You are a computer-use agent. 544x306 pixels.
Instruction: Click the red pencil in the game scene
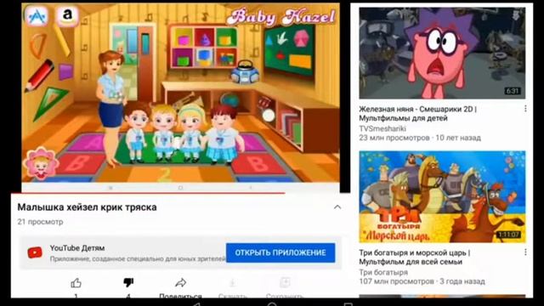[39, 76]
